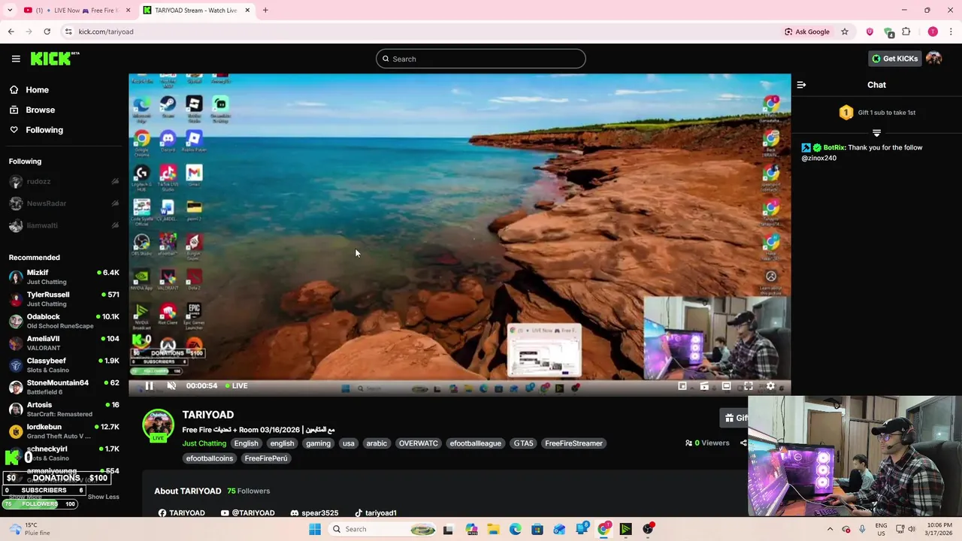962x541 pixels.
Task: Open NewsRadar followed channel
Action: coord(64,204)
